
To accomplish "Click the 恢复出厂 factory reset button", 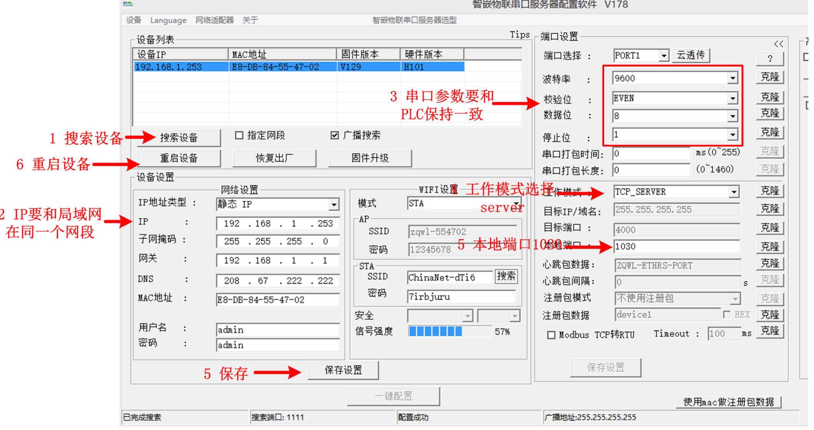I will pos(269,159).
